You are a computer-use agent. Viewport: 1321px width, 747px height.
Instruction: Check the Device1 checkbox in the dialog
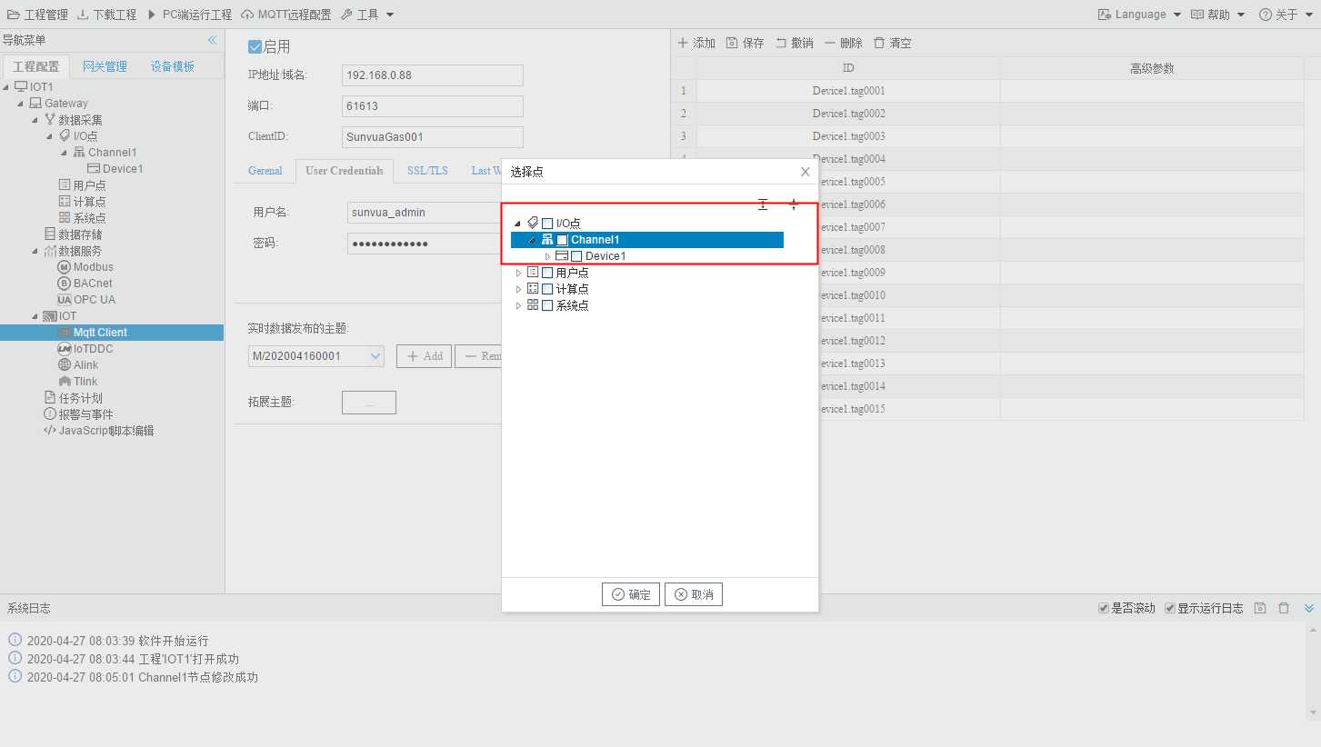point(576,256)
